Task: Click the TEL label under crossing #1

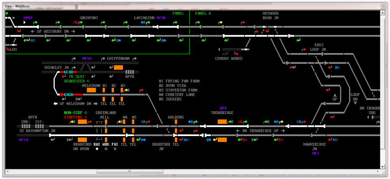Action: pyautogui.click(x=103, y=103)
